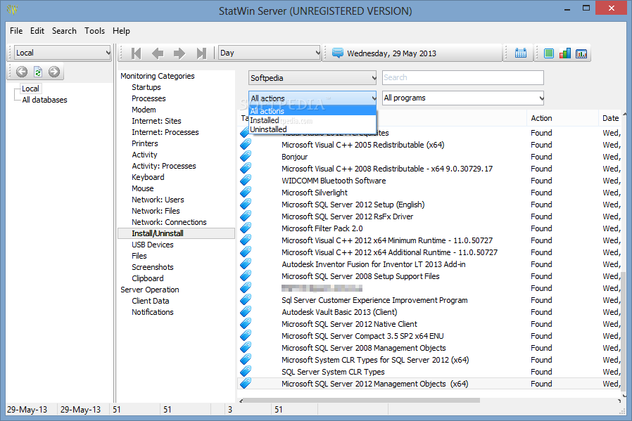Click tag icon of WIDCOMM Bluetooth Software
Viewport: 632px width, 421px height.
click(246, 180)
